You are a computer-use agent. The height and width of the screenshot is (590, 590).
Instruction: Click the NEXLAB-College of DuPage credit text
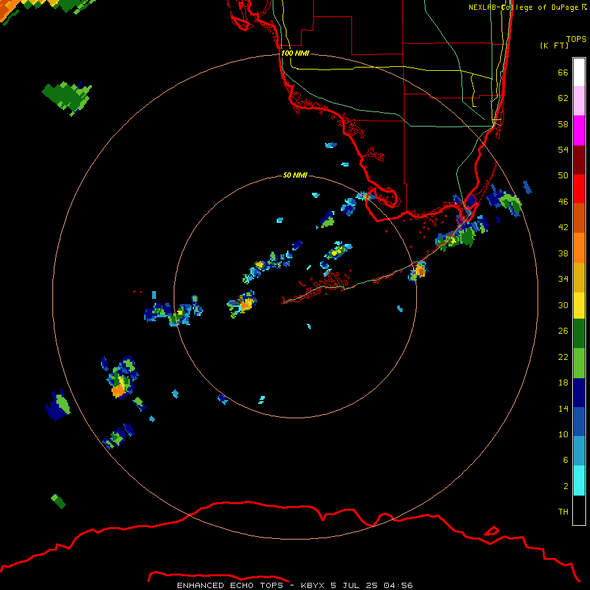[527, 7]
